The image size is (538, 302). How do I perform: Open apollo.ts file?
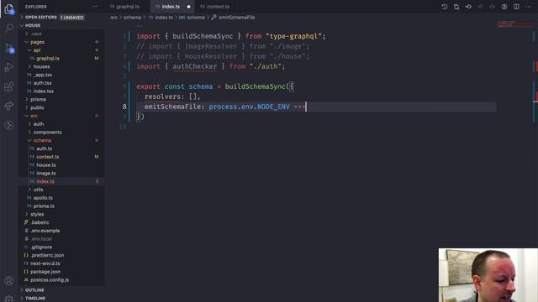[43, 198]
